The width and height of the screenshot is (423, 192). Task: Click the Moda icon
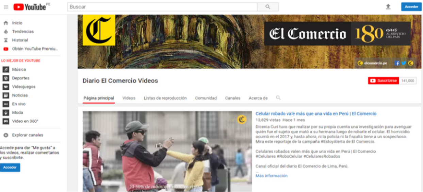6,112
